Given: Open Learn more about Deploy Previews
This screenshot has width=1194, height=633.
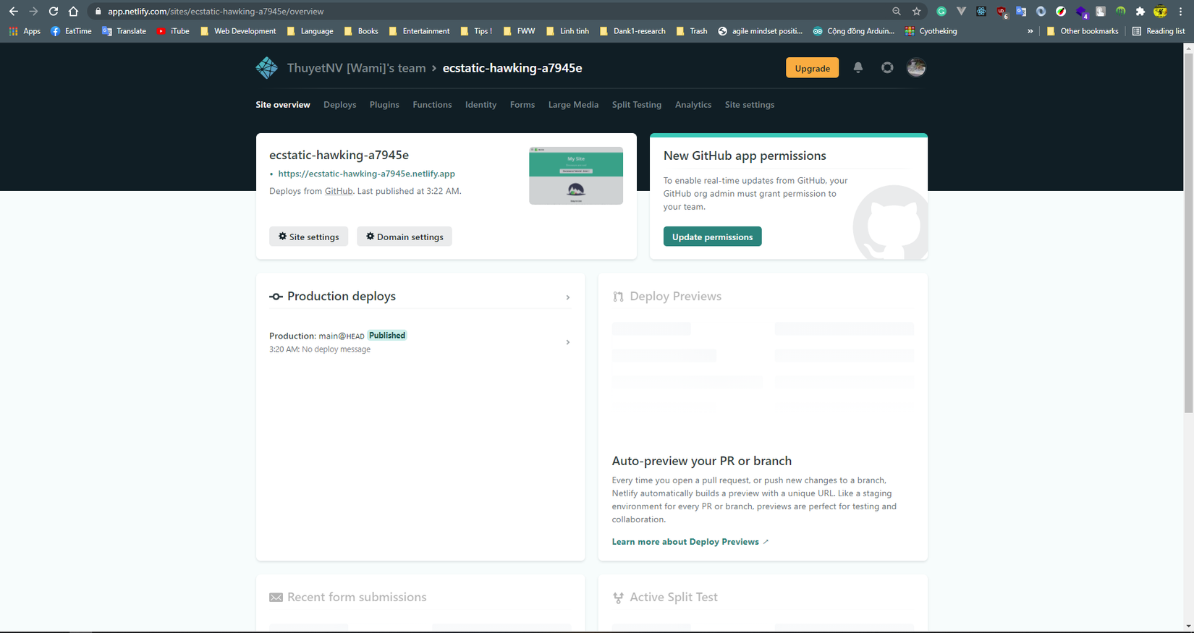Looking at the screenshot, I should point(690,542).
